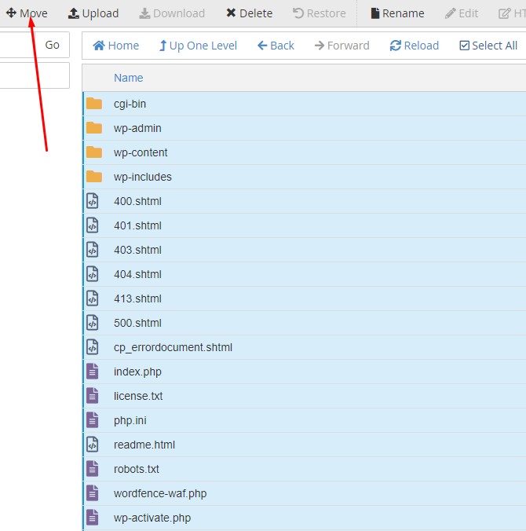The image size is (526, 531).
Task: Select the 400.shtml file name
Action: pos(137,201)
